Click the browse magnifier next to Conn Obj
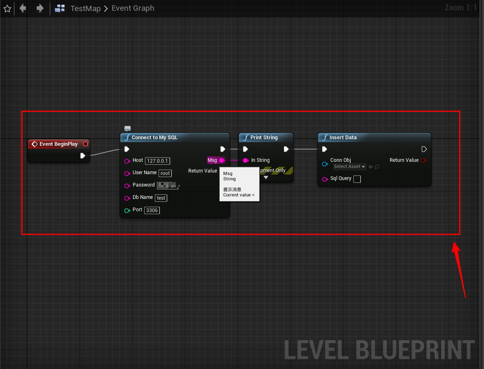The width and height of the screenshot is (484, 369). click(376, 167)
